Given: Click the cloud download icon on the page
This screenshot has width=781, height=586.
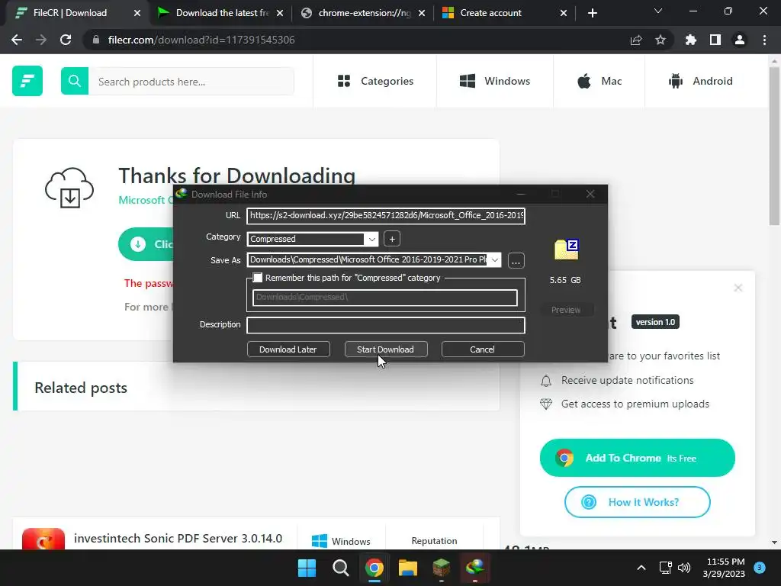Looking at the screenshot, I should click(x=69, y=188).
